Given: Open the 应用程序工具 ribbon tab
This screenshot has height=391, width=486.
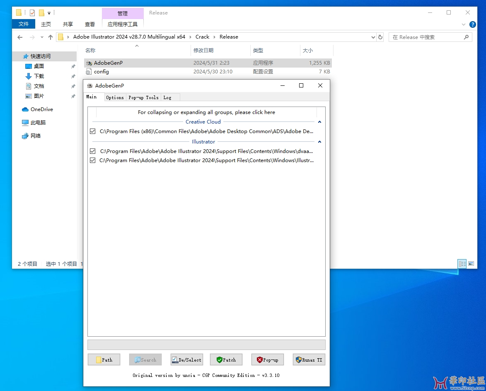Looking at the screenshot, I should [x=122, y=24].
